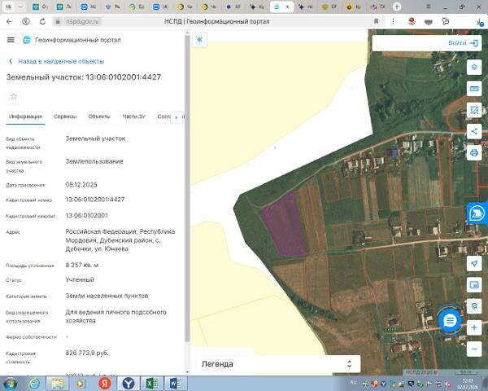The image size is (488, 391).
Task: Click the Yandex account icon beside back arrow
Action: 26,21
